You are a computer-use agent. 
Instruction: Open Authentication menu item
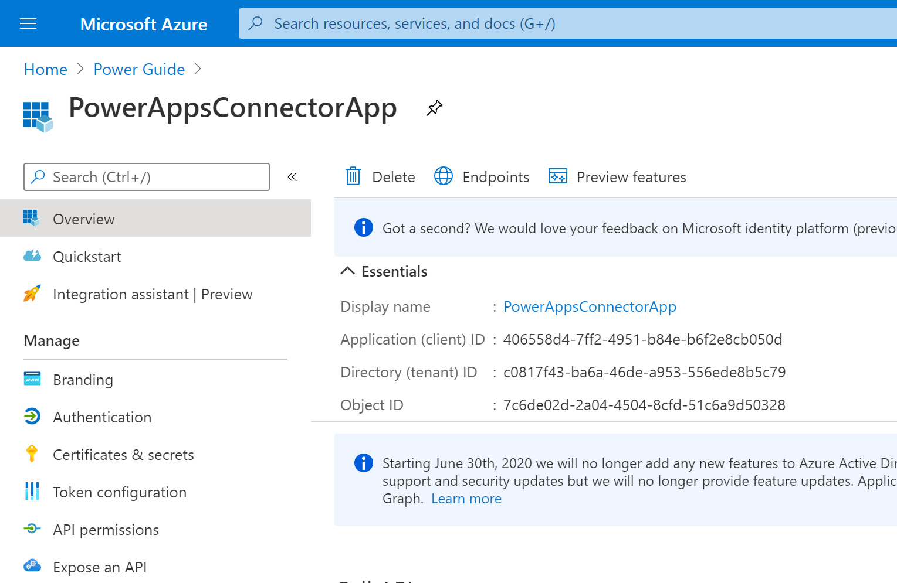pyautogui.click(x=102, y=417)
